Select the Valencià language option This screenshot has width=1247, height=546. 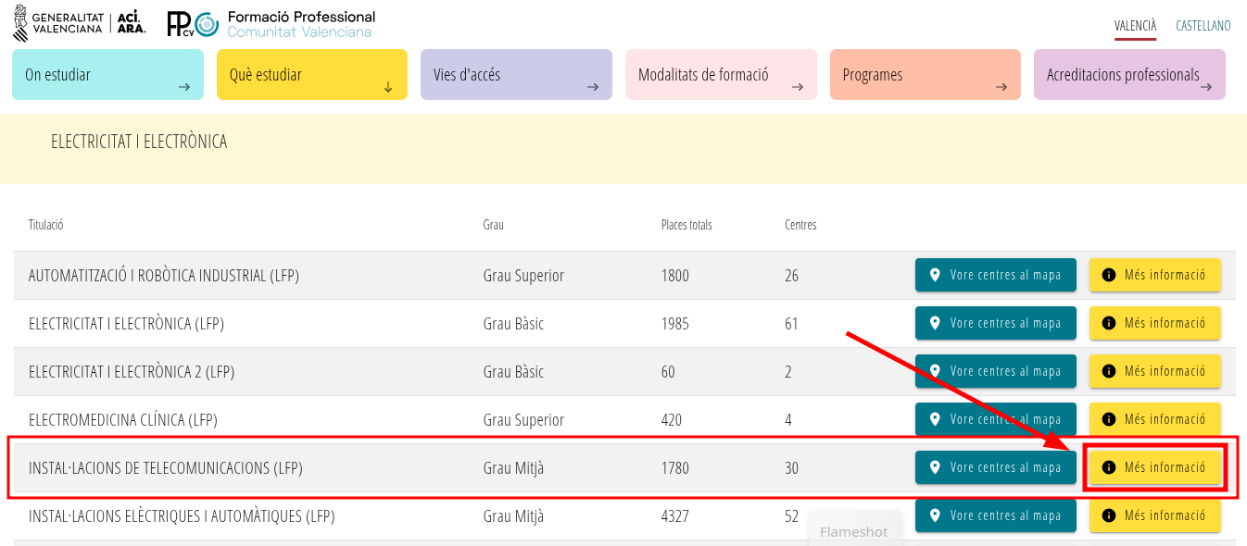coord(1135,26)
